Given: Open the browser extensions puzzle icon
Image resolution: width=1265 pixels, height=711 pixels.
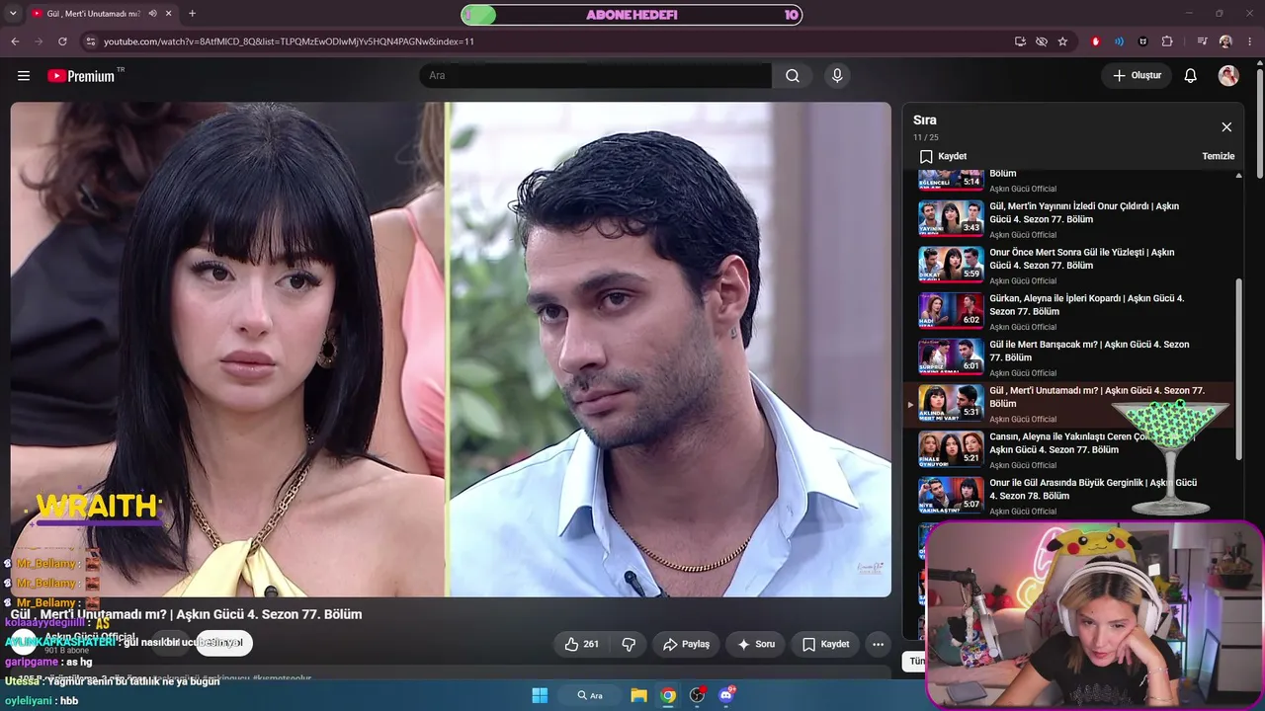Looking at the screenshot, I should tap(1167, 41).
